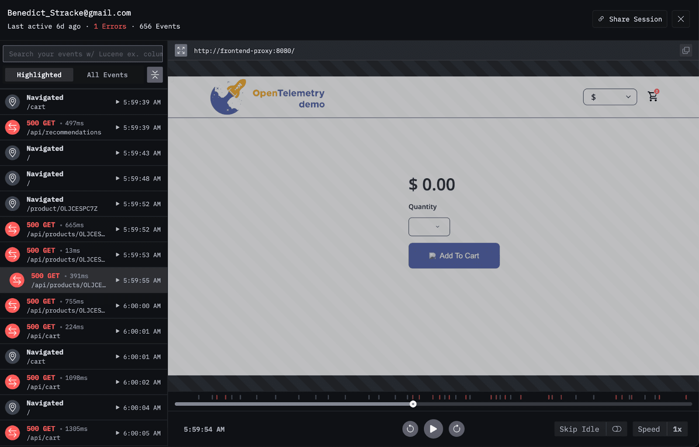Click the copy URL icon
The height and width of the screenshot is (447, 699).
point(685,51)
